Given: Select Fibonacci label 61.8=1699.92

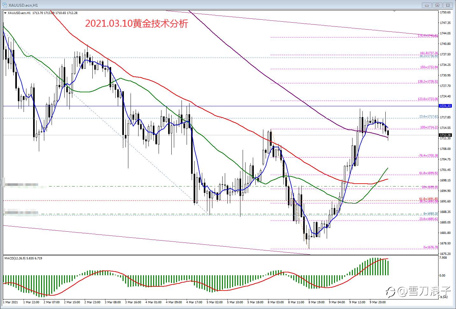Looking at the screenshot, I should [x=429, y=173].
